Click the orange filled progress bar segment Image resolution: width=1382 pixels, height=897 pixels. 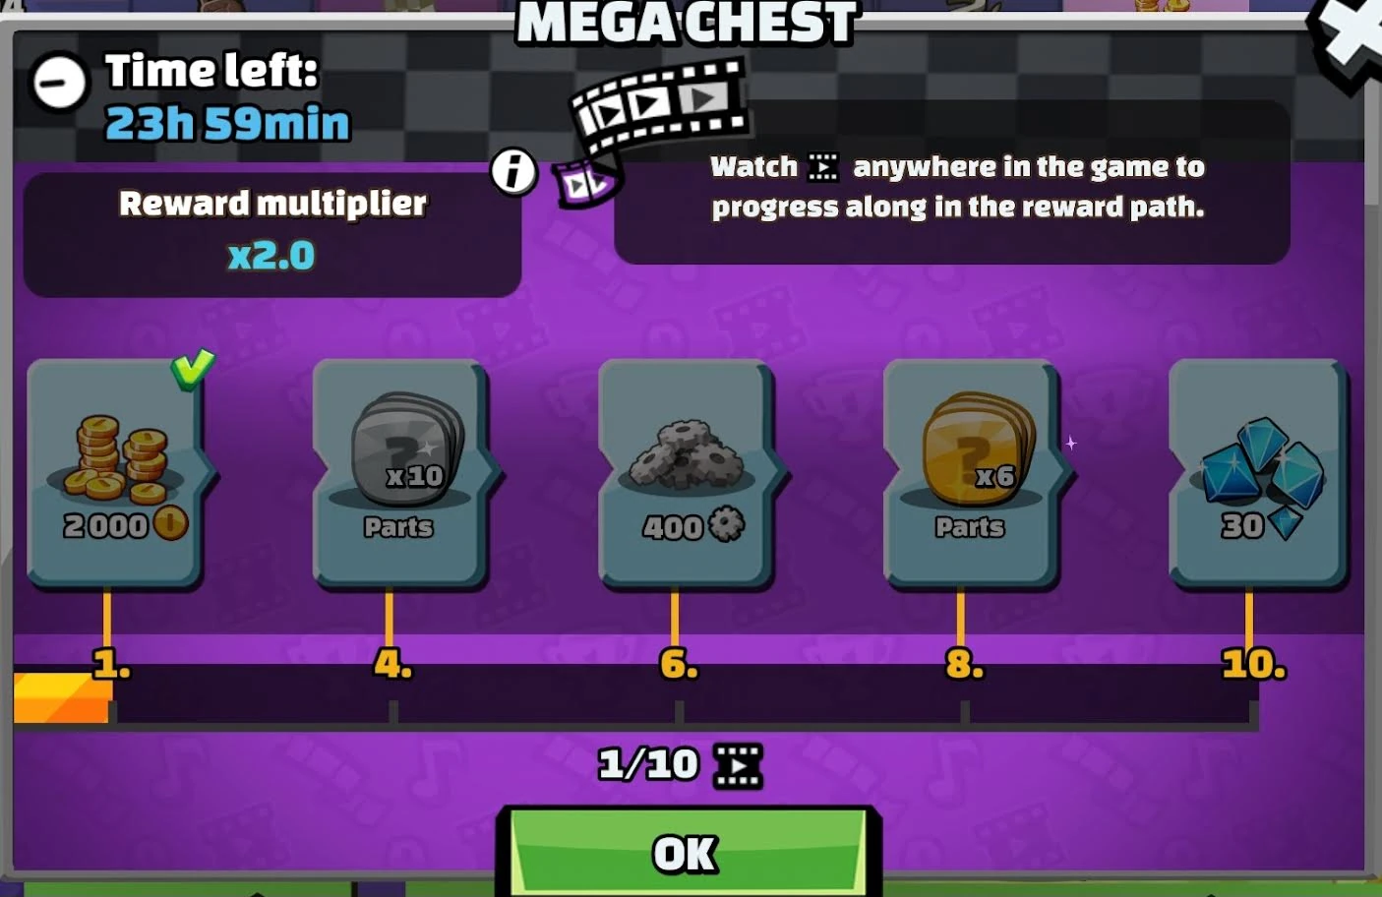pyautogui.click(x=62, y=697)
